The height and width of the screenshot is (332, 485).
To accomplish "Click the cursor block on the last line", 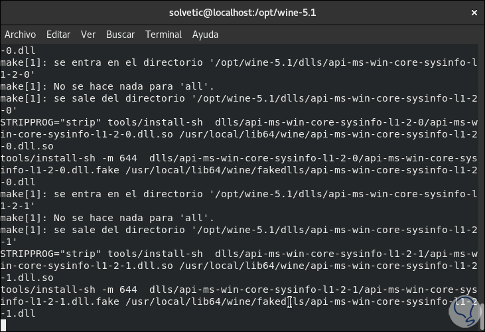I will [x=4, y=325].
